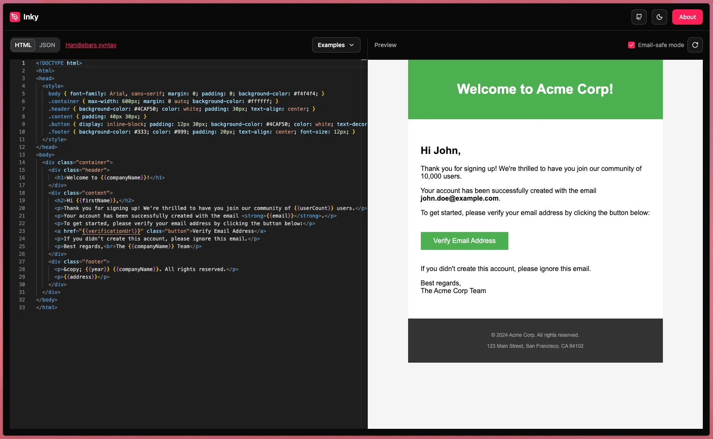Switch to the HTML tab
The height and width of the screenshot is (439, 713).
(x=23, y=45)
